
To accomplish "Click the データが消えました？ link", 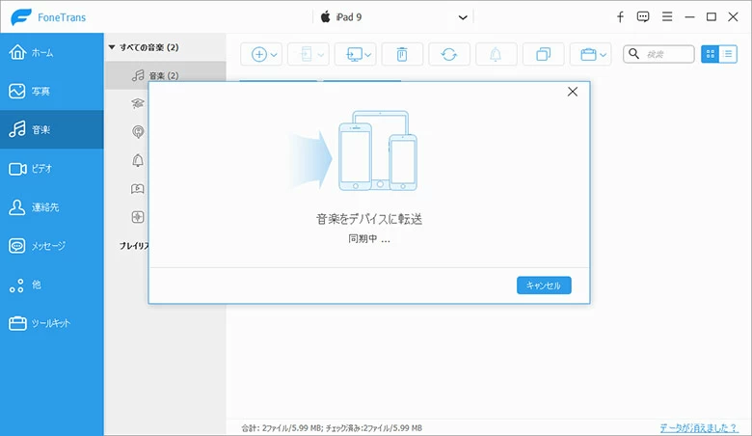I will point(700,427).
